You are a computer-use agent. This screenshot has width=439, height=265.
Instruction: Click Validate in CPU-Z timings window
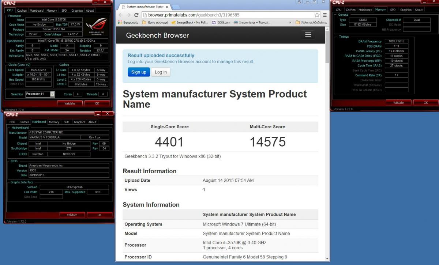[398, 103]
